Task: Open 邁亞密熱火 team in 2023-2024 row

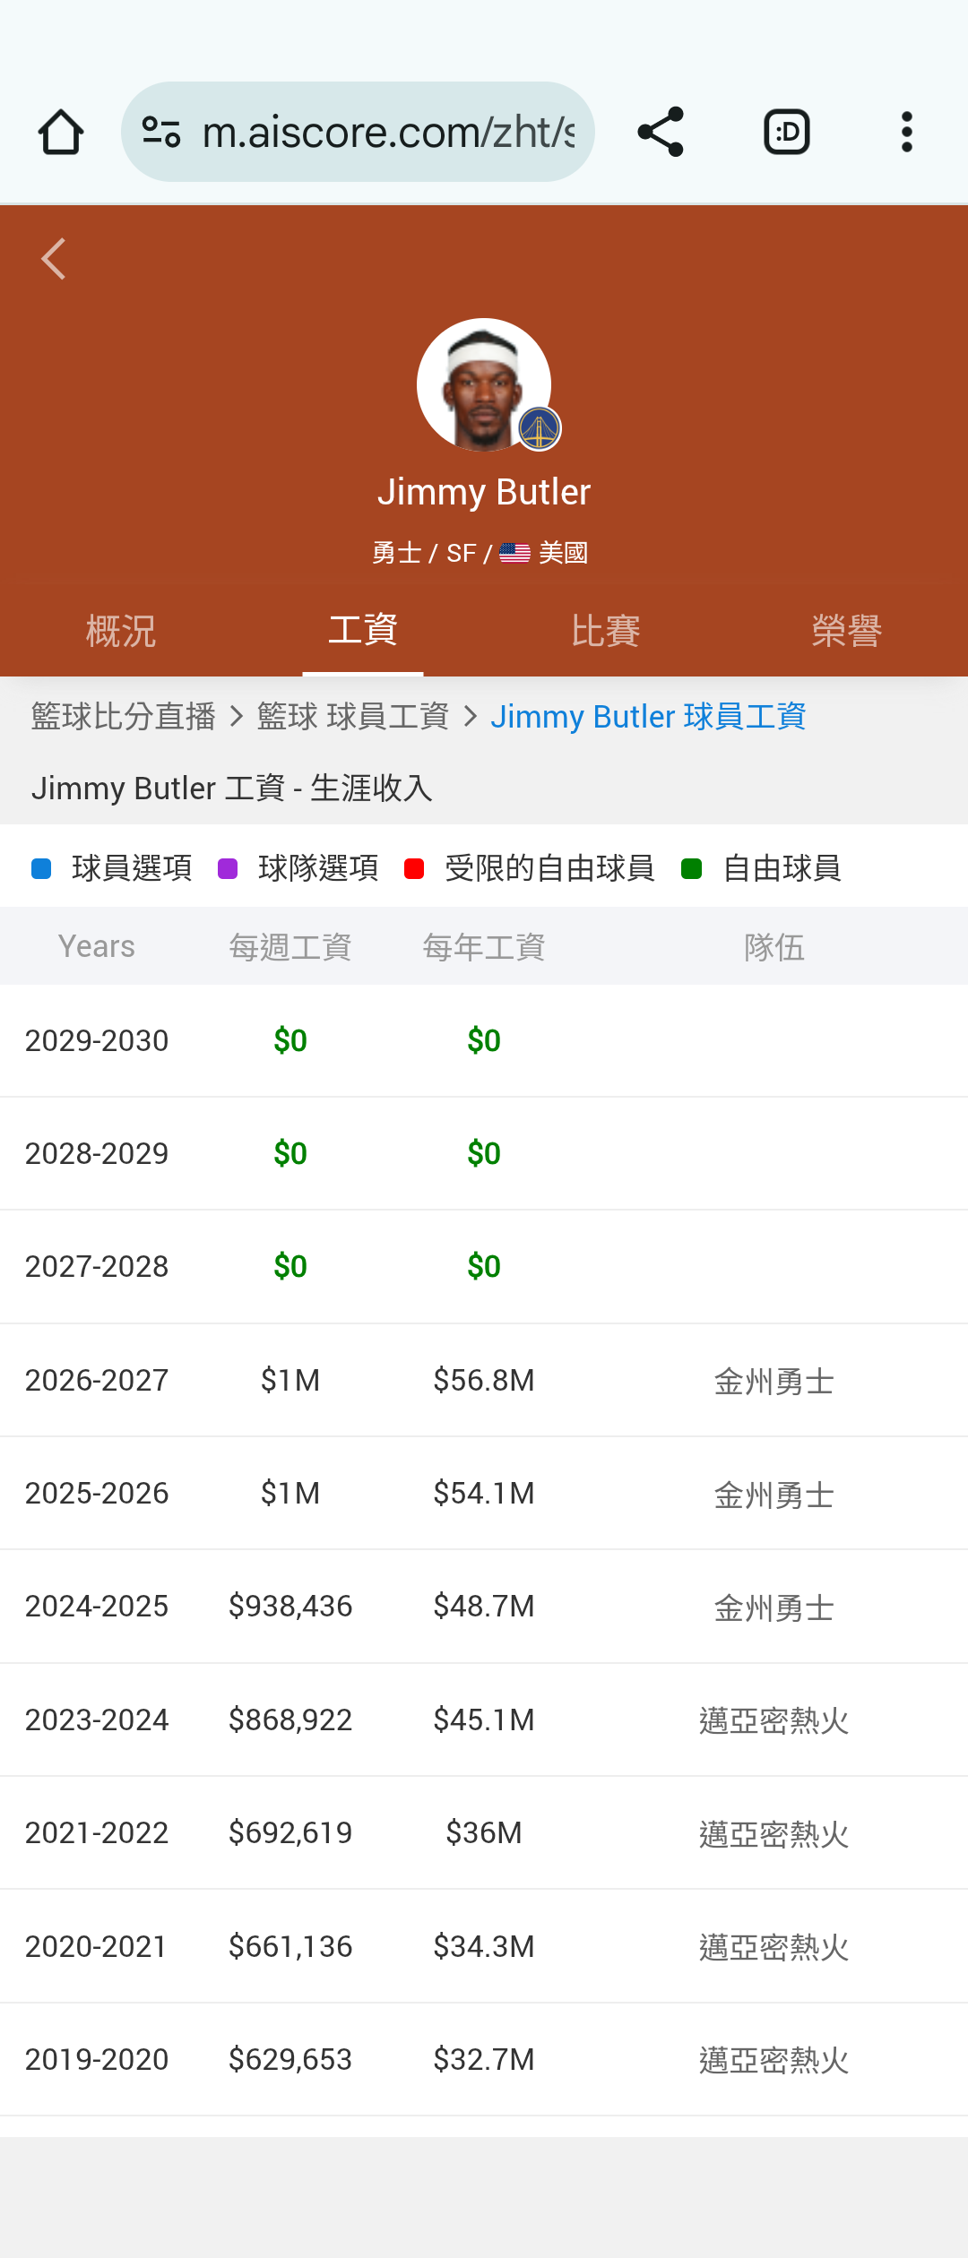Action: (774, 1720)
